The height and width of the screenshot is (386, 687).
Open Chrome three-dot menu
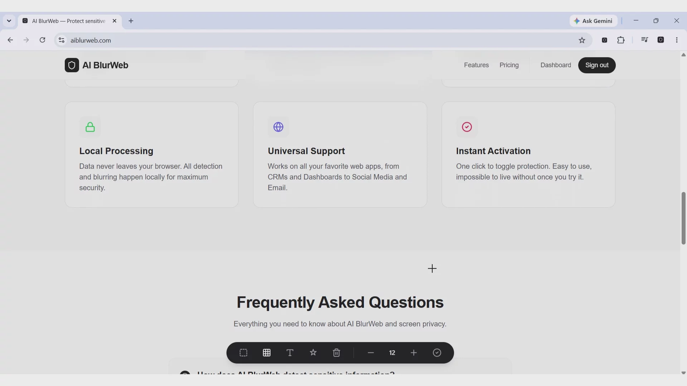pos(677,40)
